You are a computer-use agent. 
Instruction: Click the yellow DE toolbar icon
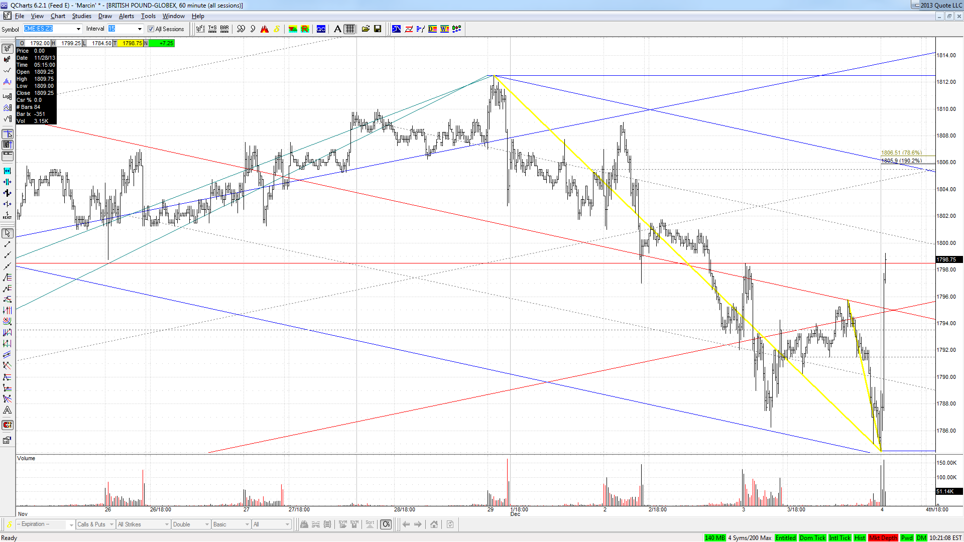click(x=433, y=29)
